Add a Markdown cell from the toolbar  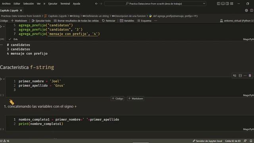coord(19,21)
